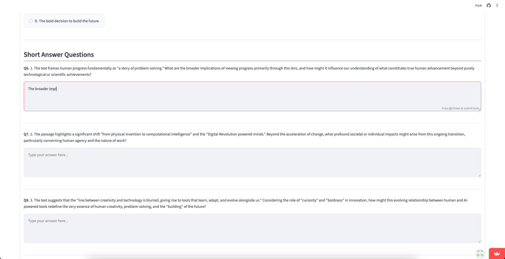The height and width of the screenshot is (259, 505).
Task: Click the bold 'Q8.' question label
Action: (27, 200)
